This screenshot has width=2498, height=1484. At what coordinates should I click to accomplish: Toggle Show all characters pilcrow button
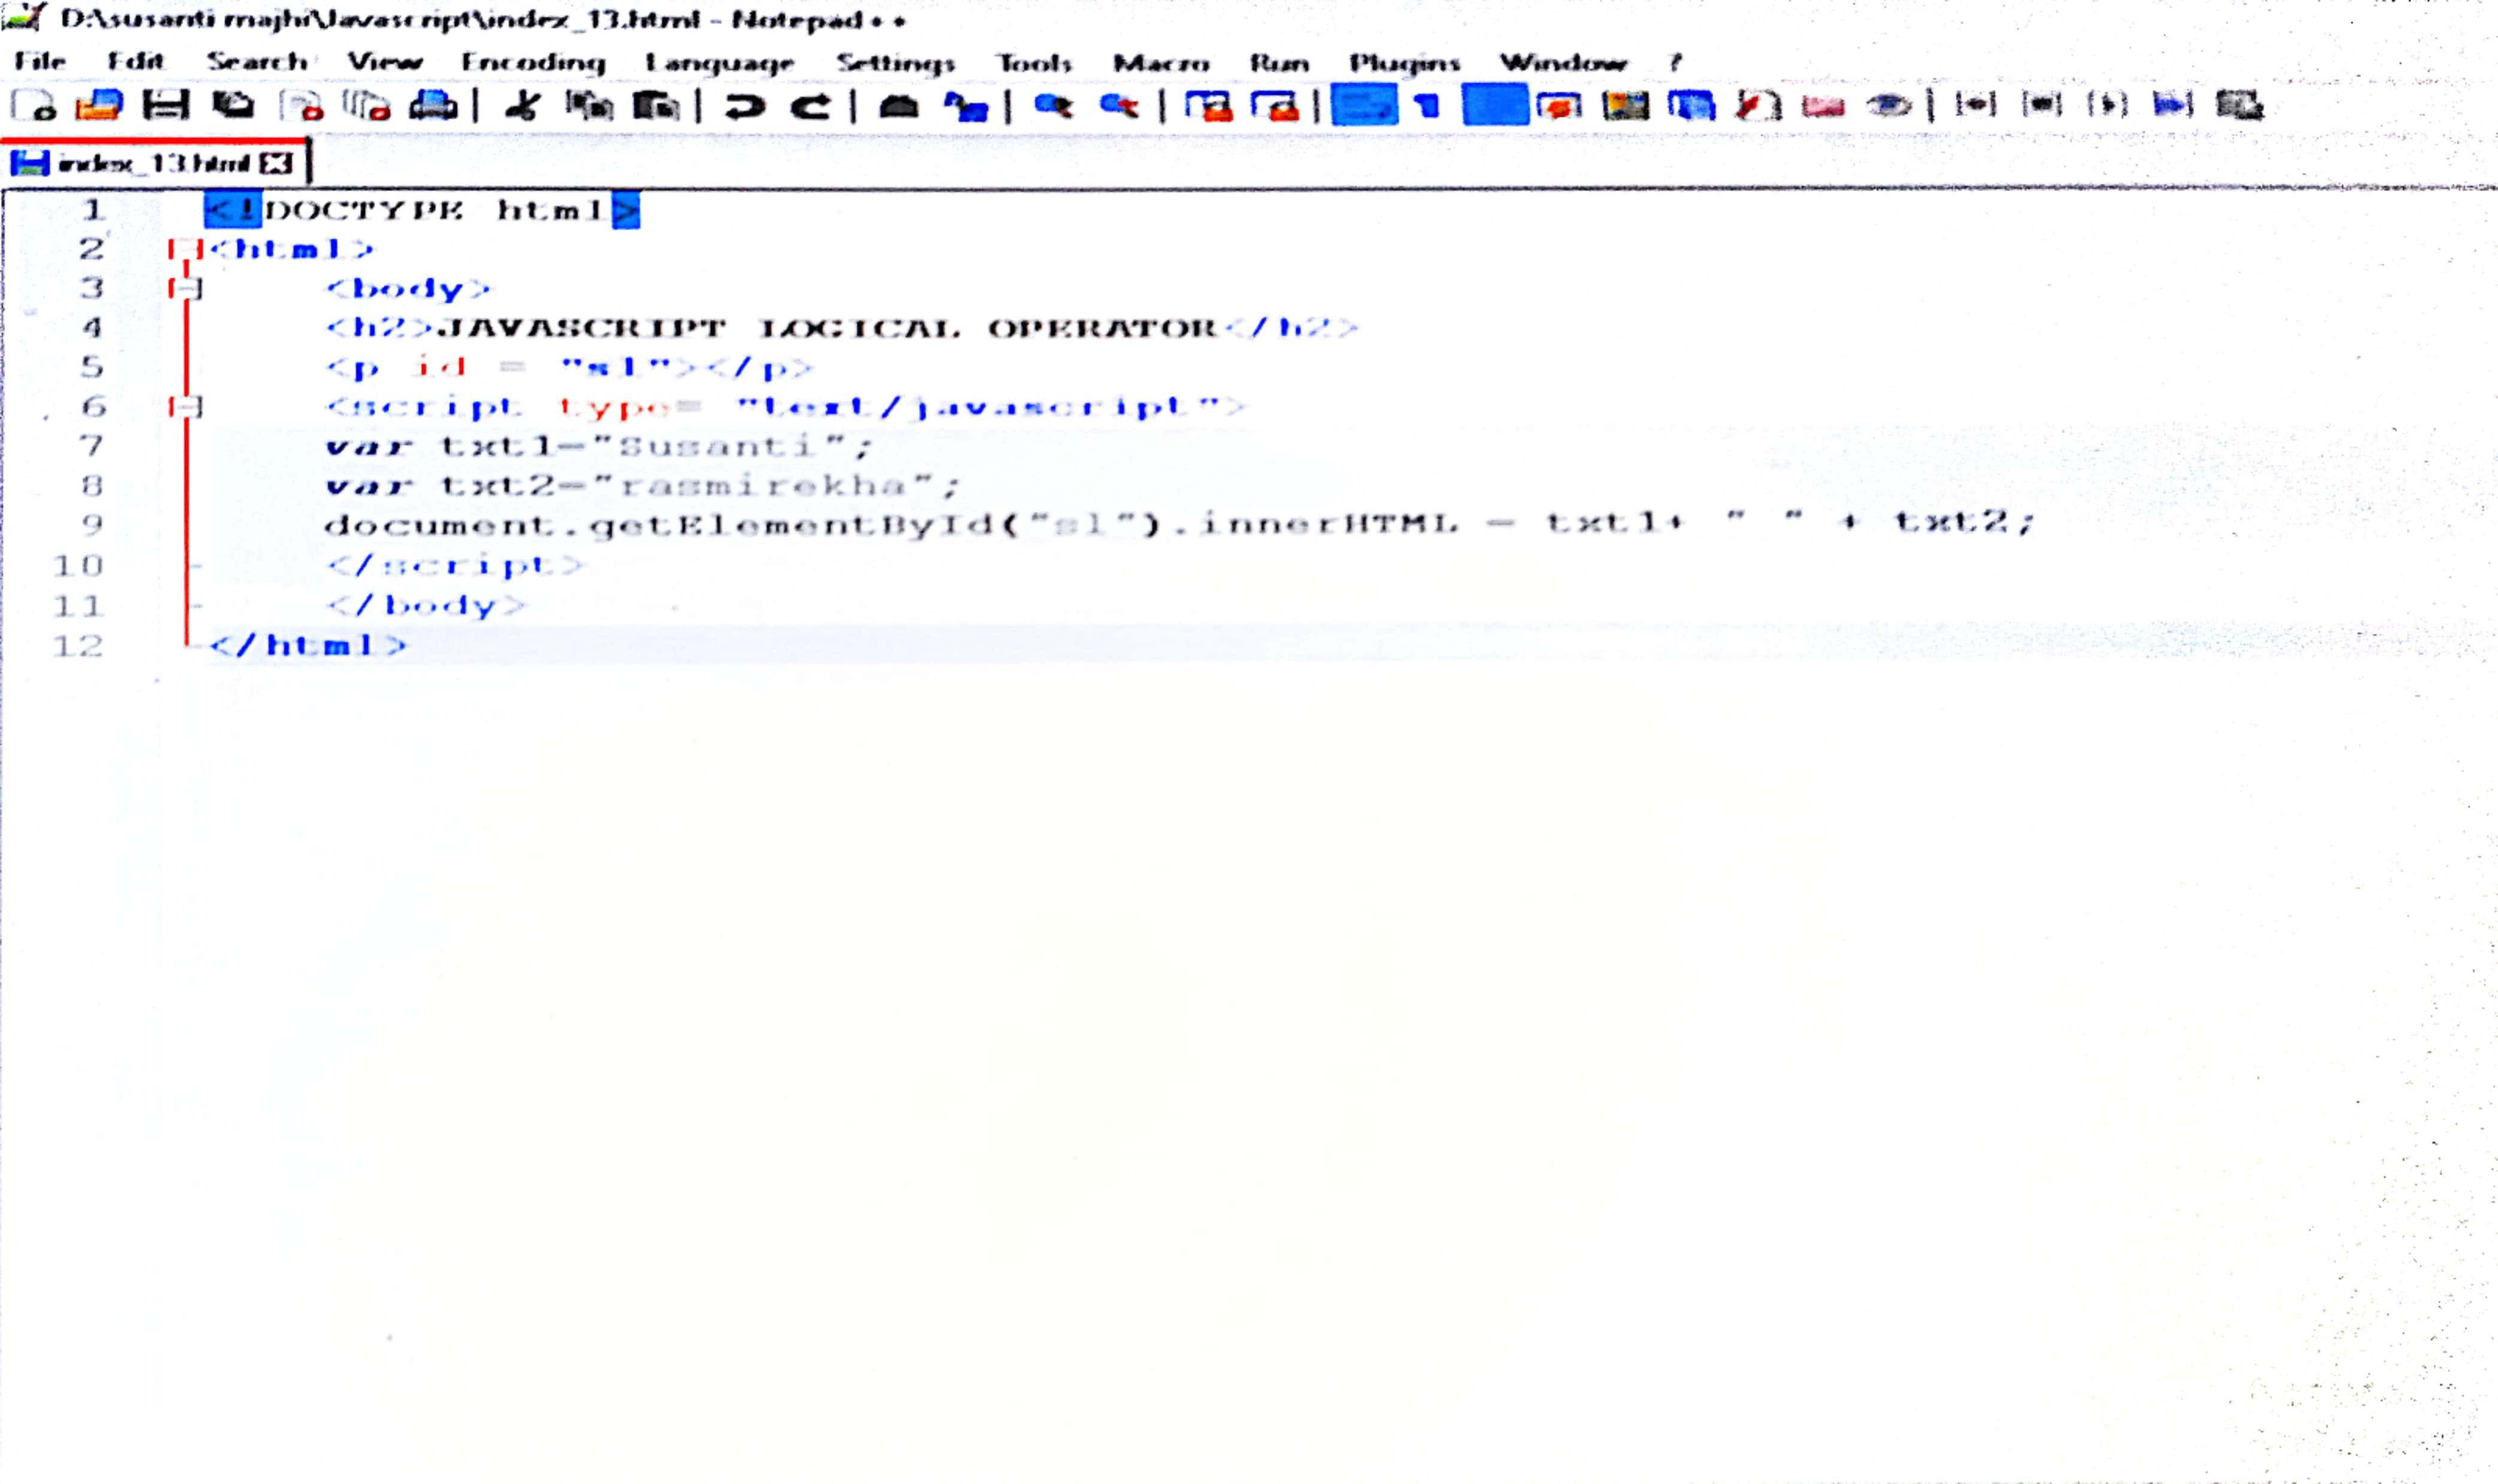click(1428, 105)
